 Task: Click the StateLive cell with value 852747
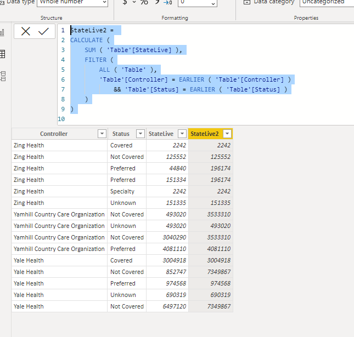coord(167,272)
